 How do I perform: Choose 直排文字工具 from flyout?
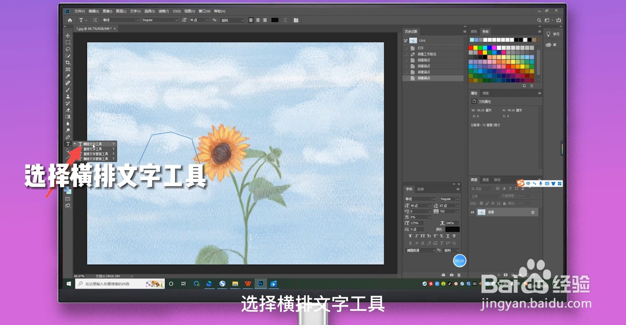point(92,149)
